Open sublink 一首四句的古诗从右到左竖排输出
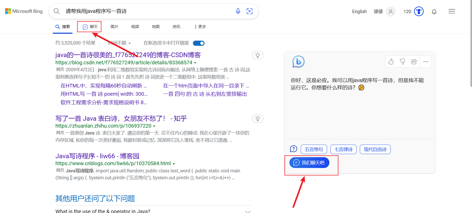Image resolution: width=472 pixels, height=213 pixels. [205, 94]
